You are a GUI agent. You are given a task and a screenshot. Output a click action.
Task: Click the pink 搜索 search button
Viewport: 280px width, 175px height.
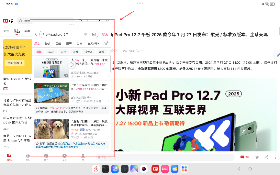pos(105,34)
